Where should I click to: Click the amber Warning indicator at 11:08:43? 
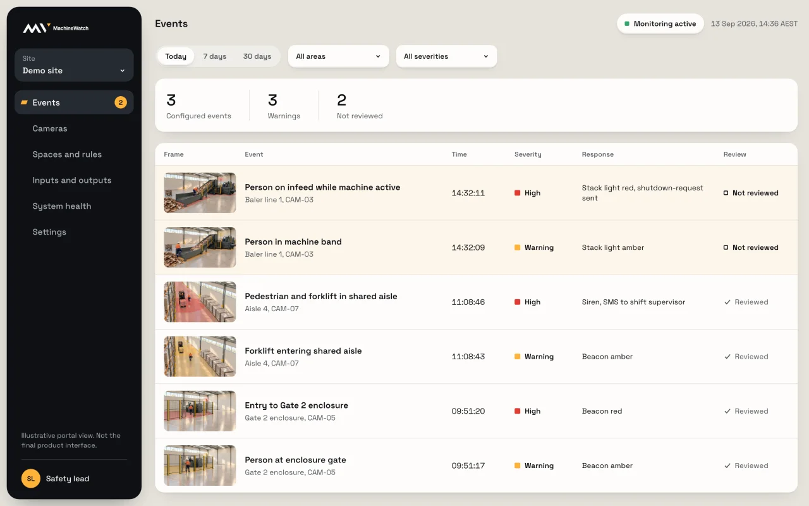coord(517,357)
